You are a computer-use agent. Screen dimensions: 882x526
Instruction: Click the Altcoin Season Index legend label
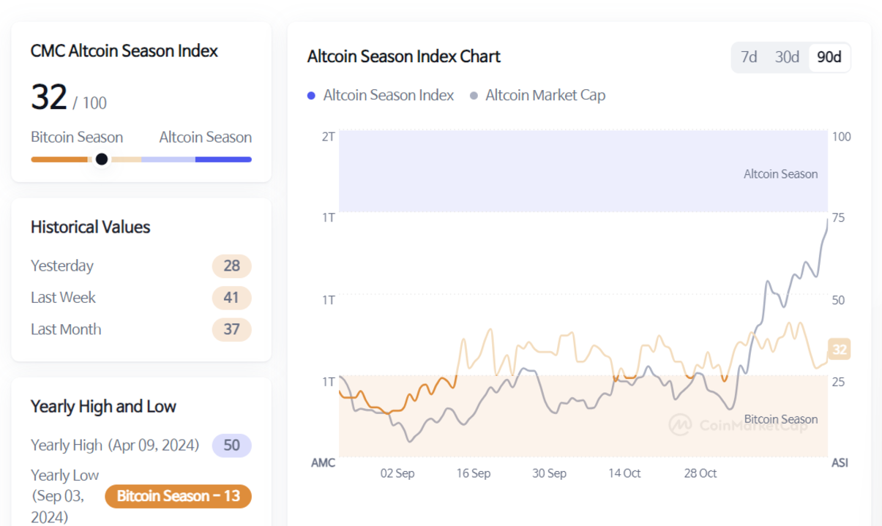tap(389, 95)
